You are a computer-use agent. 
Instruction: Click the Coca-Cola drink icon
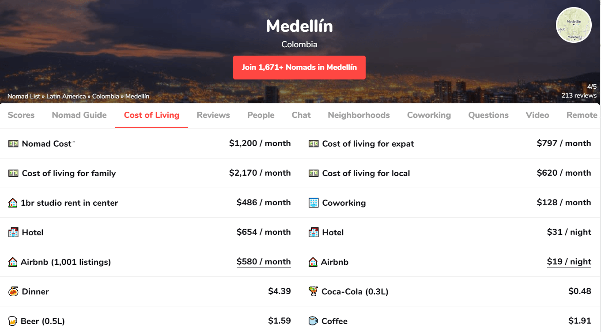pos(314,291)
